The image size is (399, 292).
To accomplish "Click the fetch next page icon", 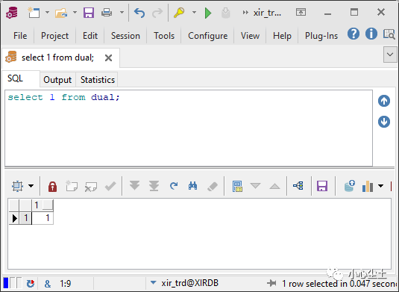I will tap(134, 186).
